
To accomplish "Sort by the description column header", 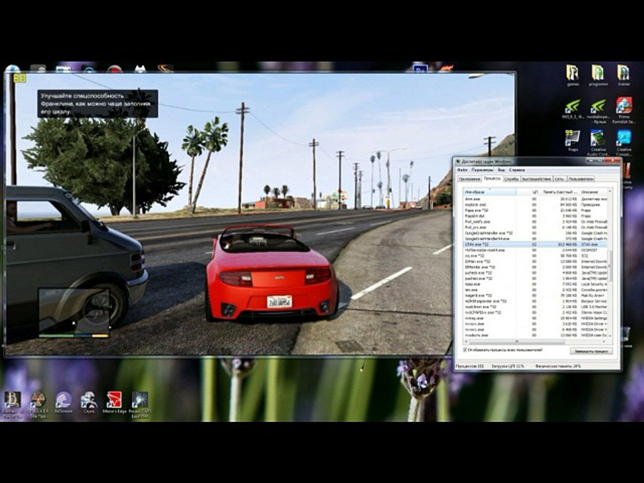I will click(593, 192).
